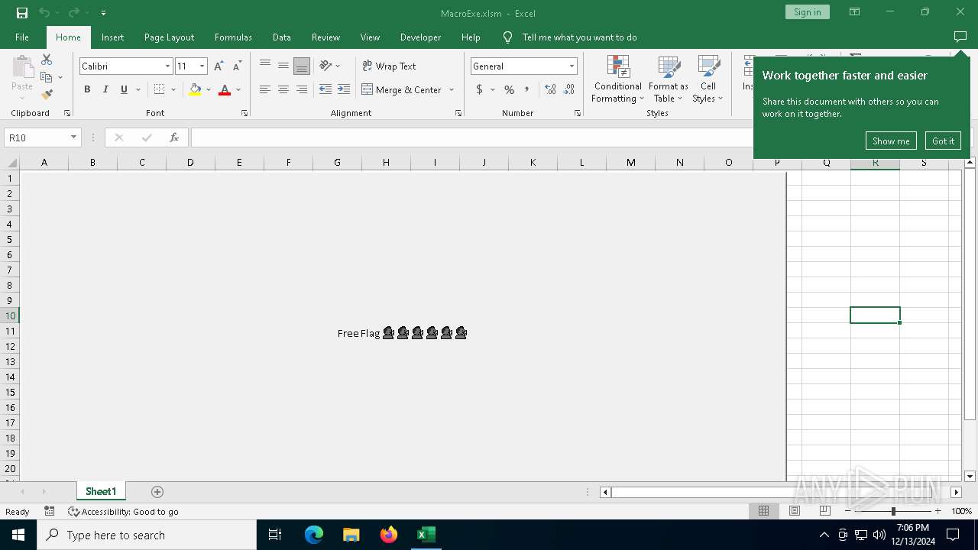
Task: Apply Format Painter brush
Action: click(x=47, y=95)
